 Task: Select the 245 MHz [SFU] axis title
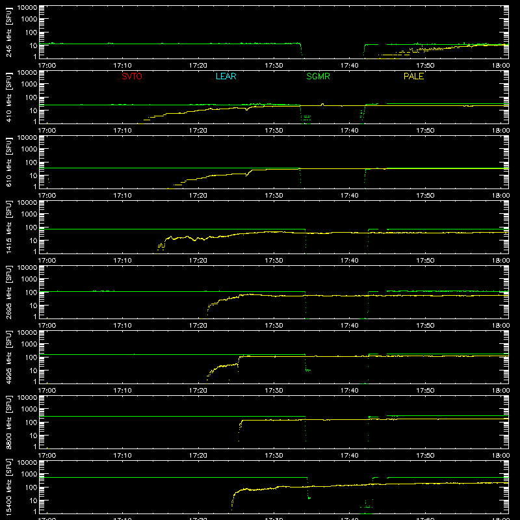[x=9, y=32]
